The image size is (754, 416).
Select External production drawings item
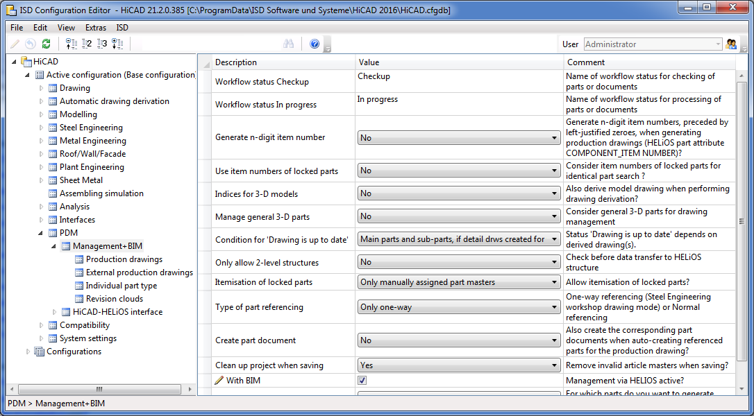click(x=140, y=272)
